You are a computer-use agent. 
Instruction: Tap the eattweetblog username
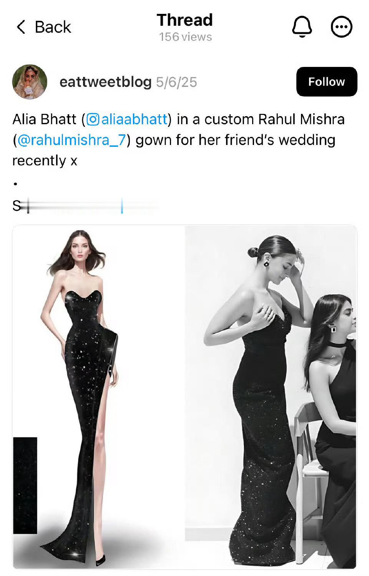(x=105, y=82)
